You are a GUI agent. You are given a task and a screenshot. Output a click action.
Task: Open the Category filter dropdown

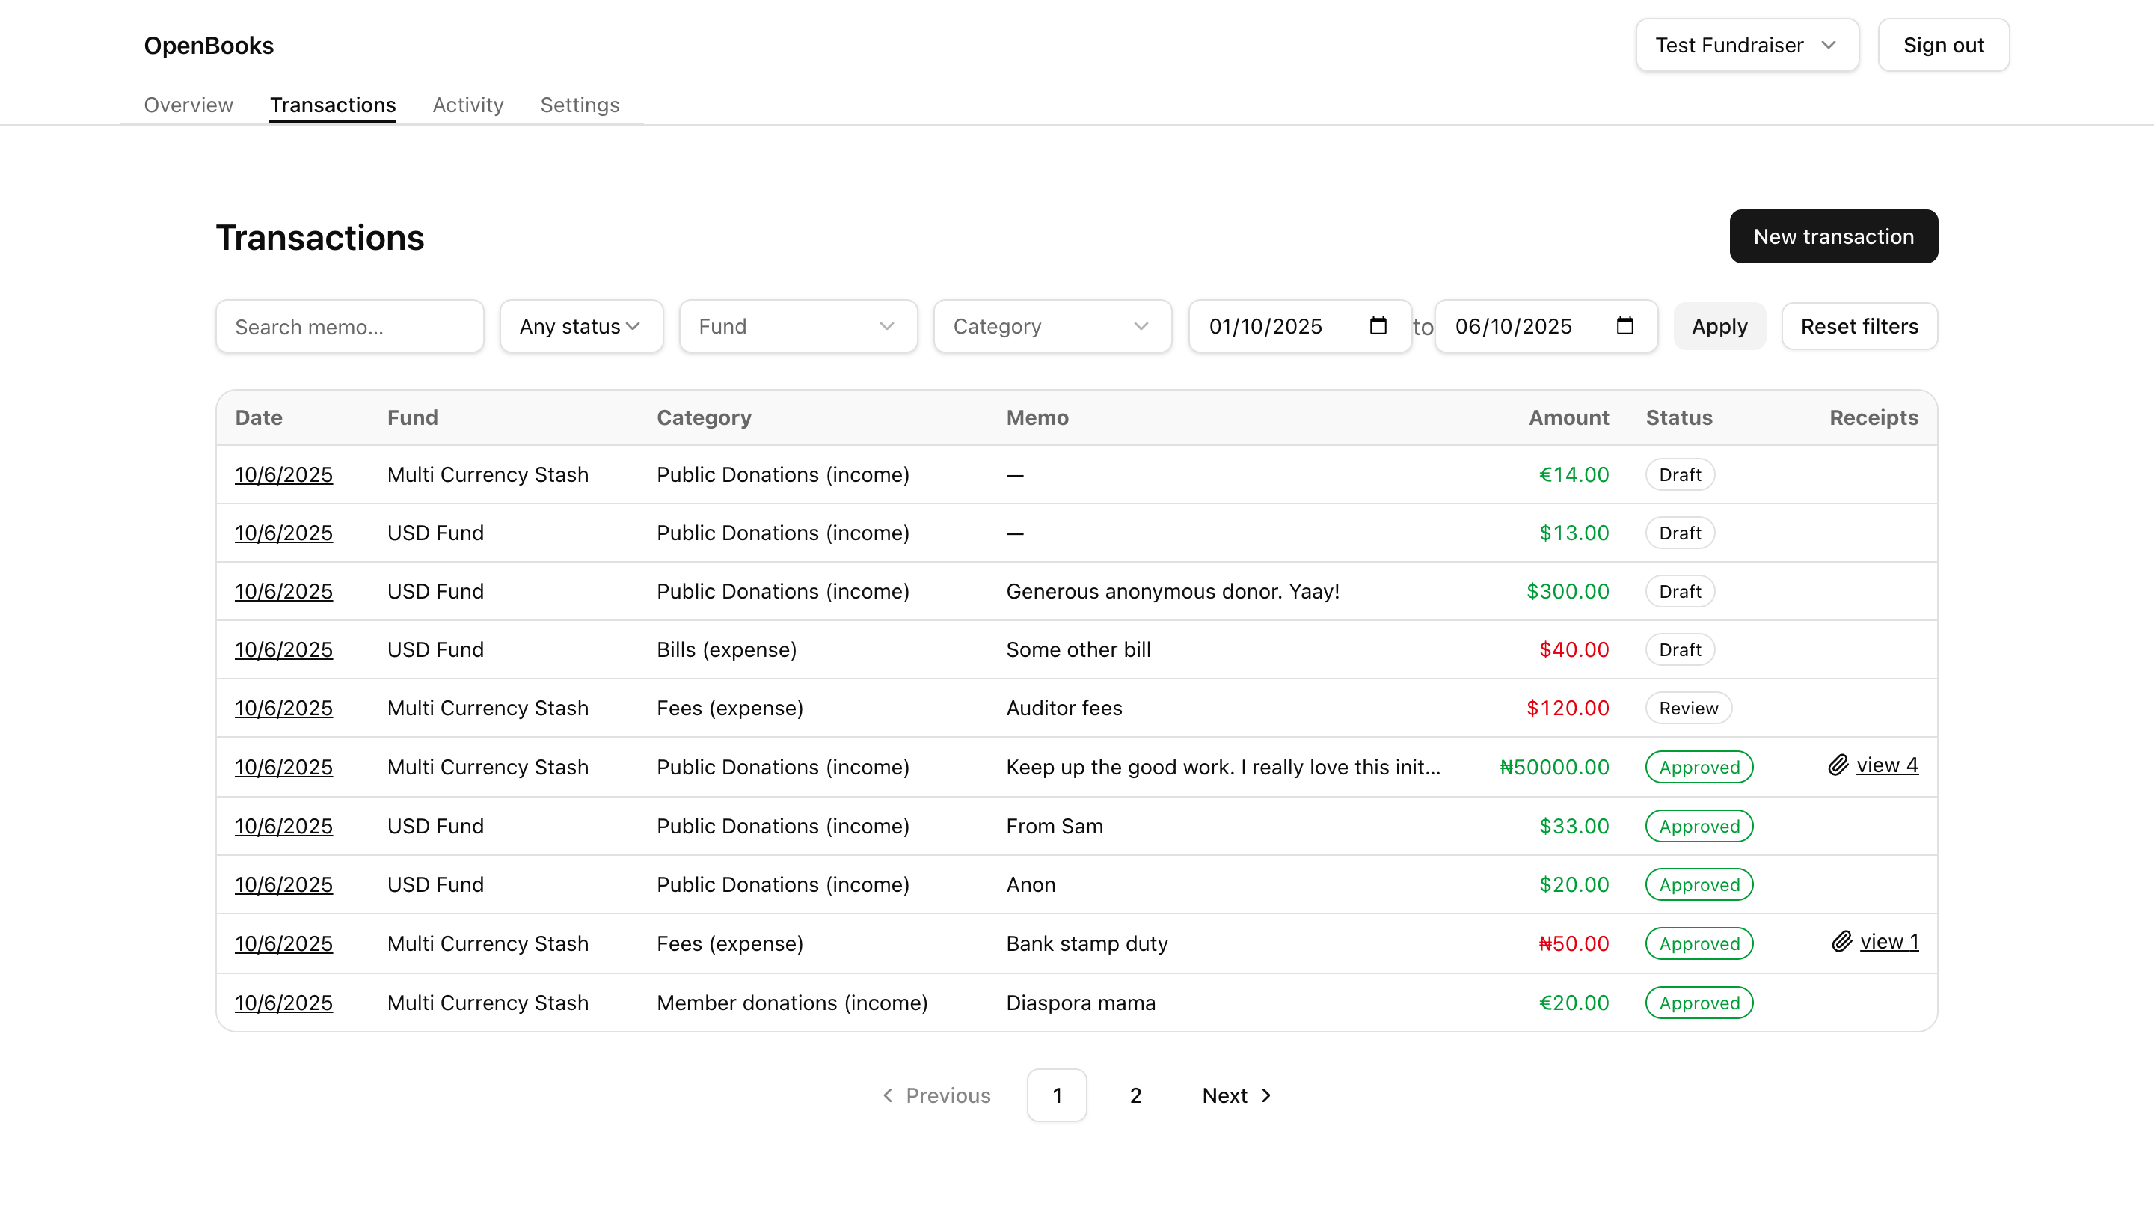(1052, 326)
